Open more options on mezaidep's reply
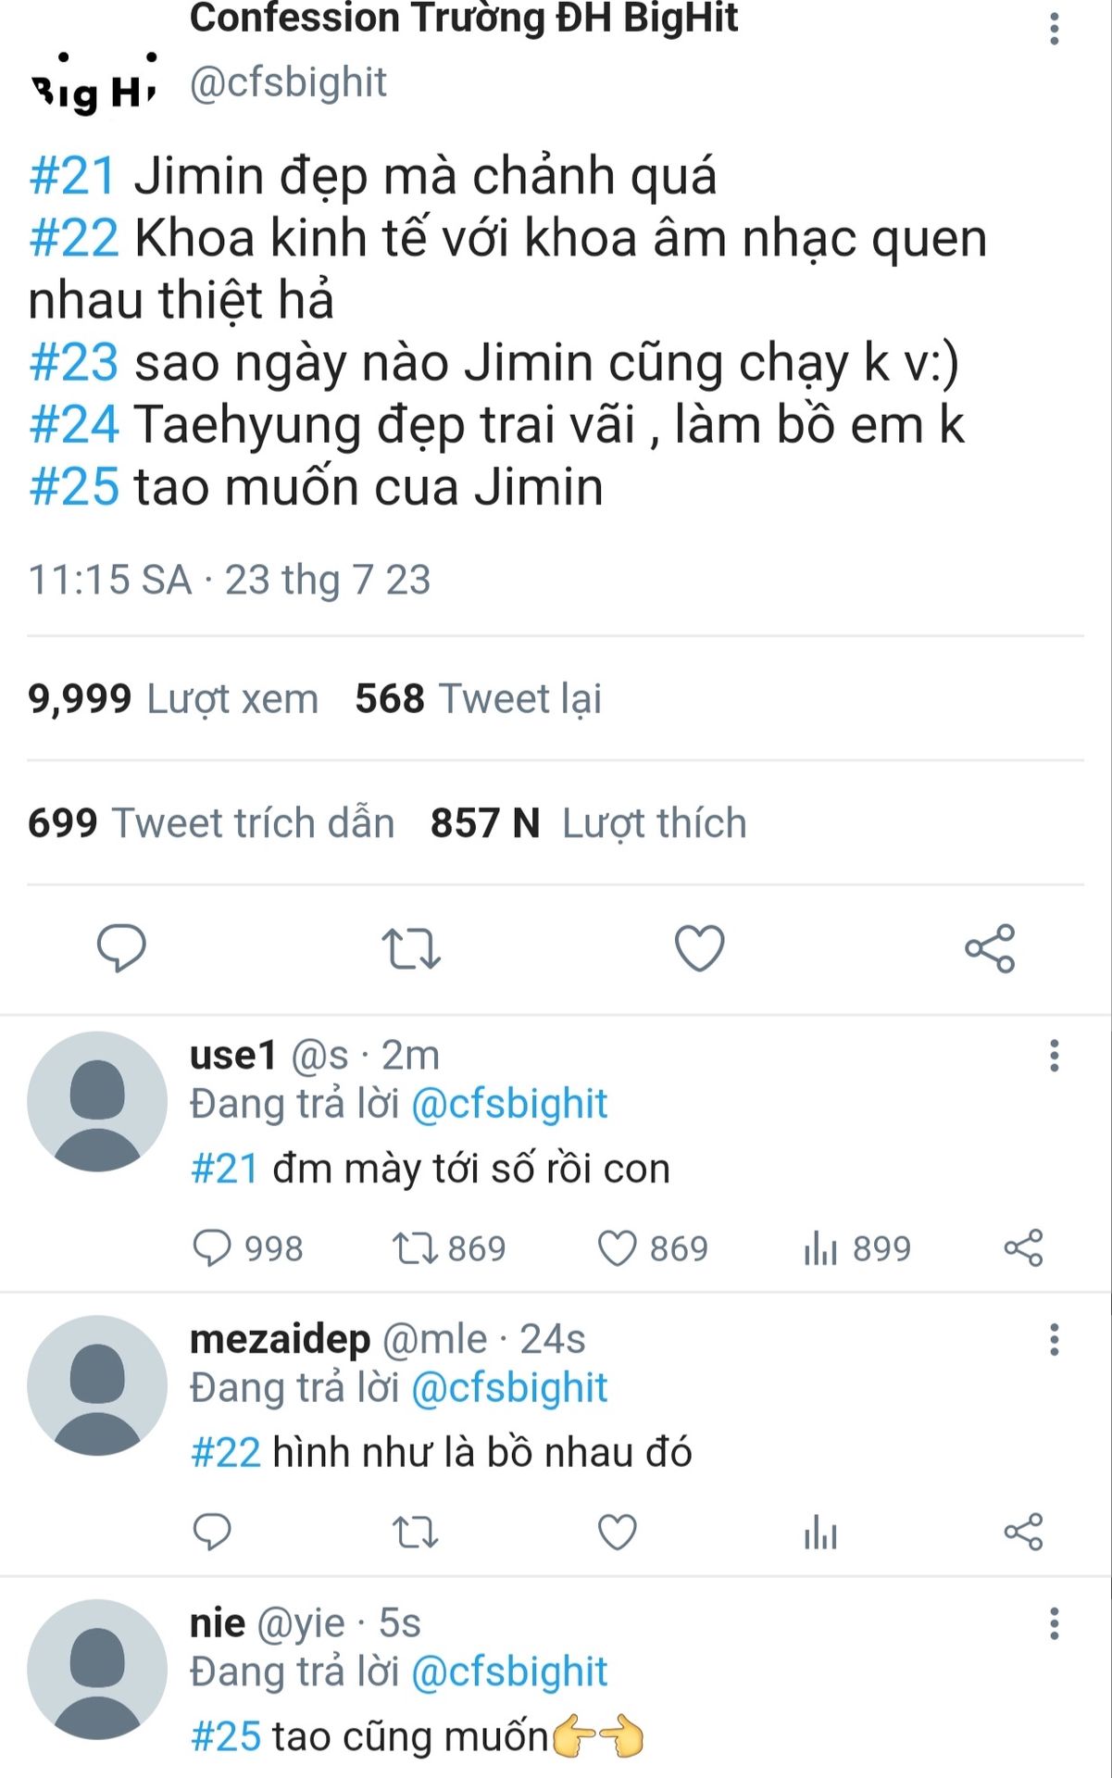 (1054, 1340)
